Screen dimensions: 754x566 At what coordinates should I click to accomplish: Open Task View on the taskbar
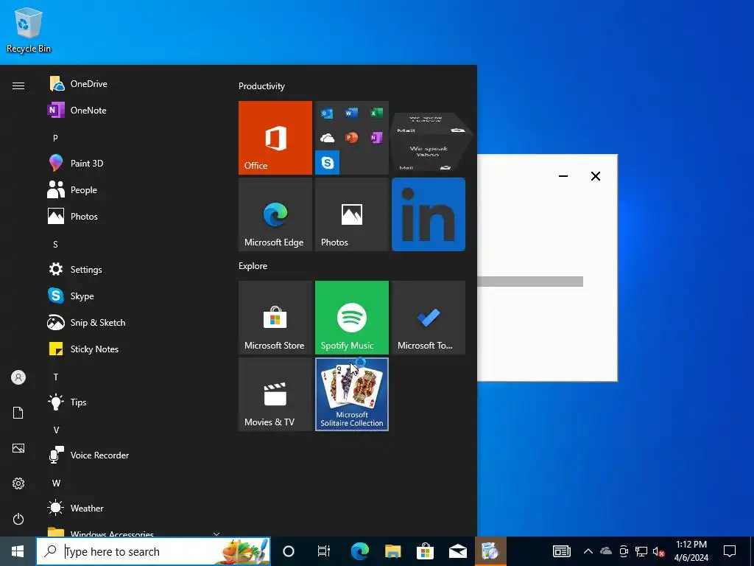(x=324, y=551)
